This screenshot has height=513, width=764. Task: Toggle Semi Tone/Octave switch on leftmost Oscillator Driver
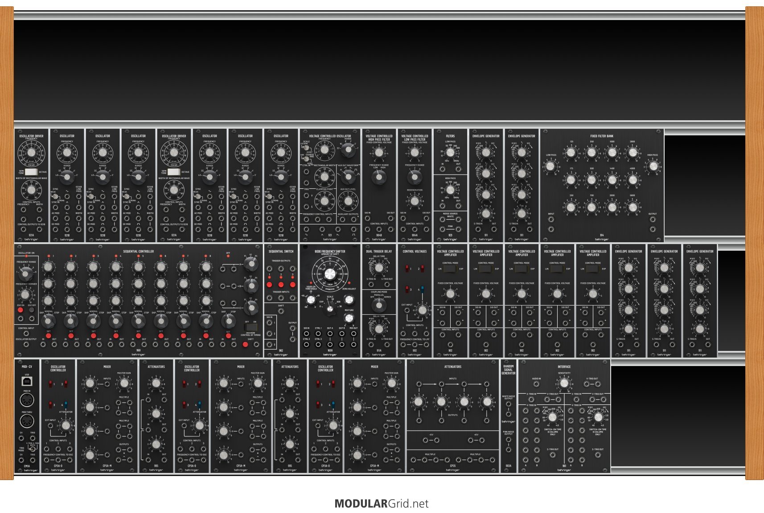click(31, 172)
